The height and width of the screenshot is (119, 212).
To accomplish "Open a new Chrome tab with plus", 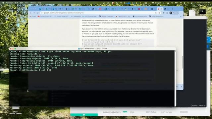I will pos(172,9).
